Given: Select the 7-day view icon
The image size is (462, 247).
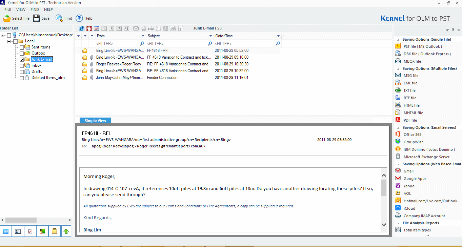Looking at the screenshot, I should coord(119,28).
